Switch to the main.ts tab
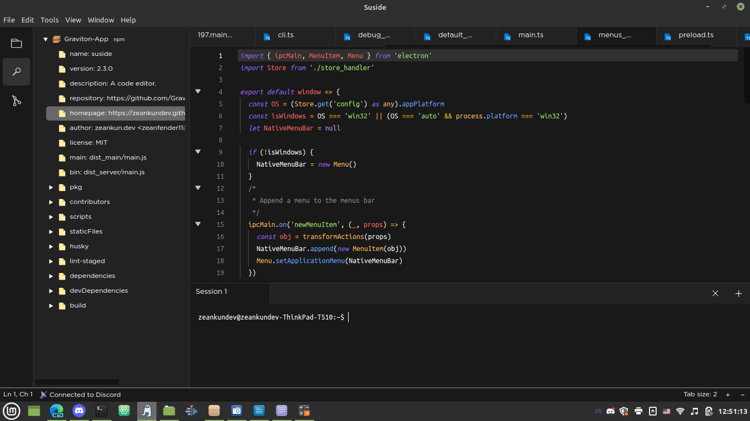This screenshot has width=750, height=421. (530, 35)
